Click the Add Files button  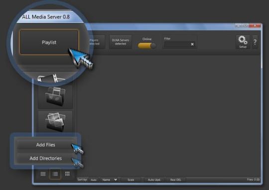point(46,145)
